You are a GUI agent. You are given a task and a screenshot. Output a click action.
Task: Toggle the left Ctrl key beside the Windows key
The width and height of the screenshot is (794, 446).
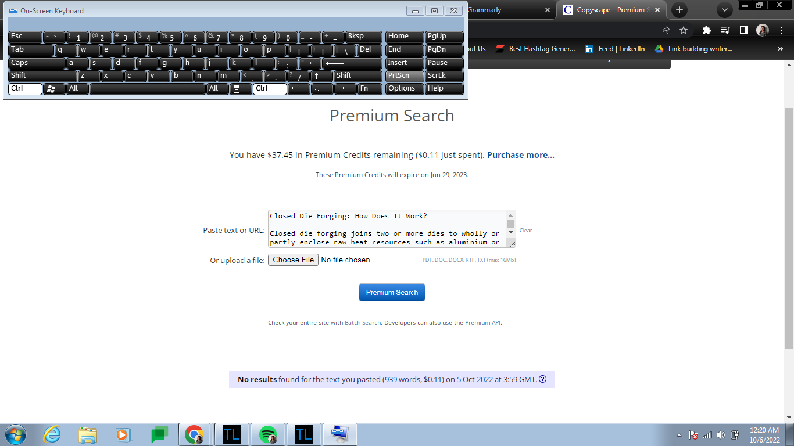[x=25, y=89]
